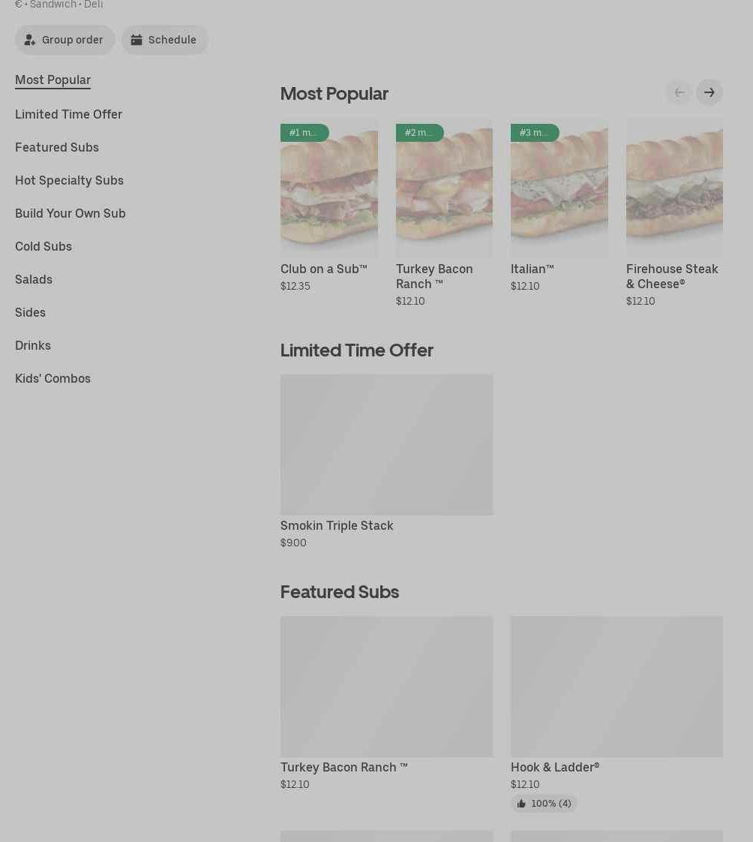Click the group order person icon

pos(29,40)
